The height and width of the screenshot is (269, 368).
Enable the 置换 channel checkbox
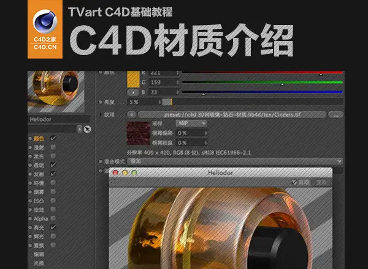53,245
